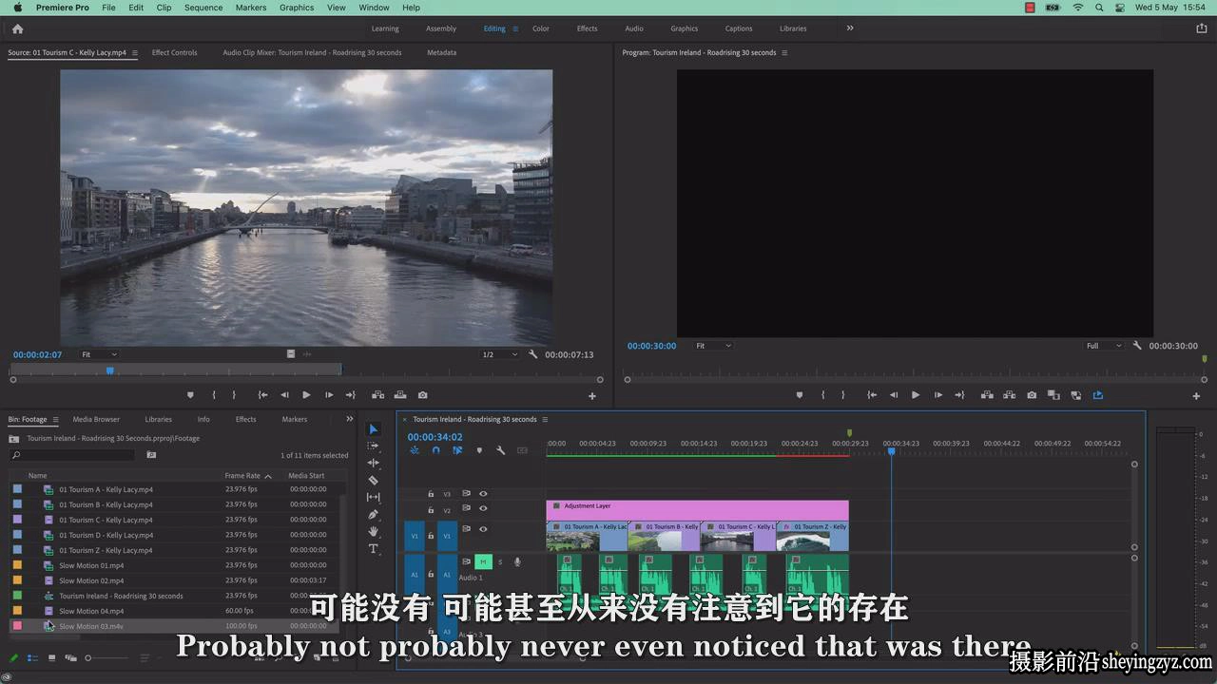Click Quick Export share icon top right

[1201, 28]
